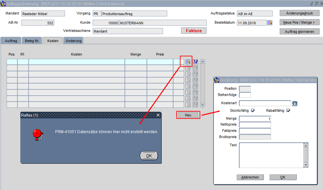Click the Änderung dialog title icon
323x190 pixels.
click(x=217, y=80)
